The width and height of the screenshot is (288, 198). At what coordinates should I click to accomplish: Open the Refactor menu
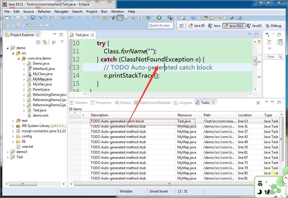(x=44, y=11)
